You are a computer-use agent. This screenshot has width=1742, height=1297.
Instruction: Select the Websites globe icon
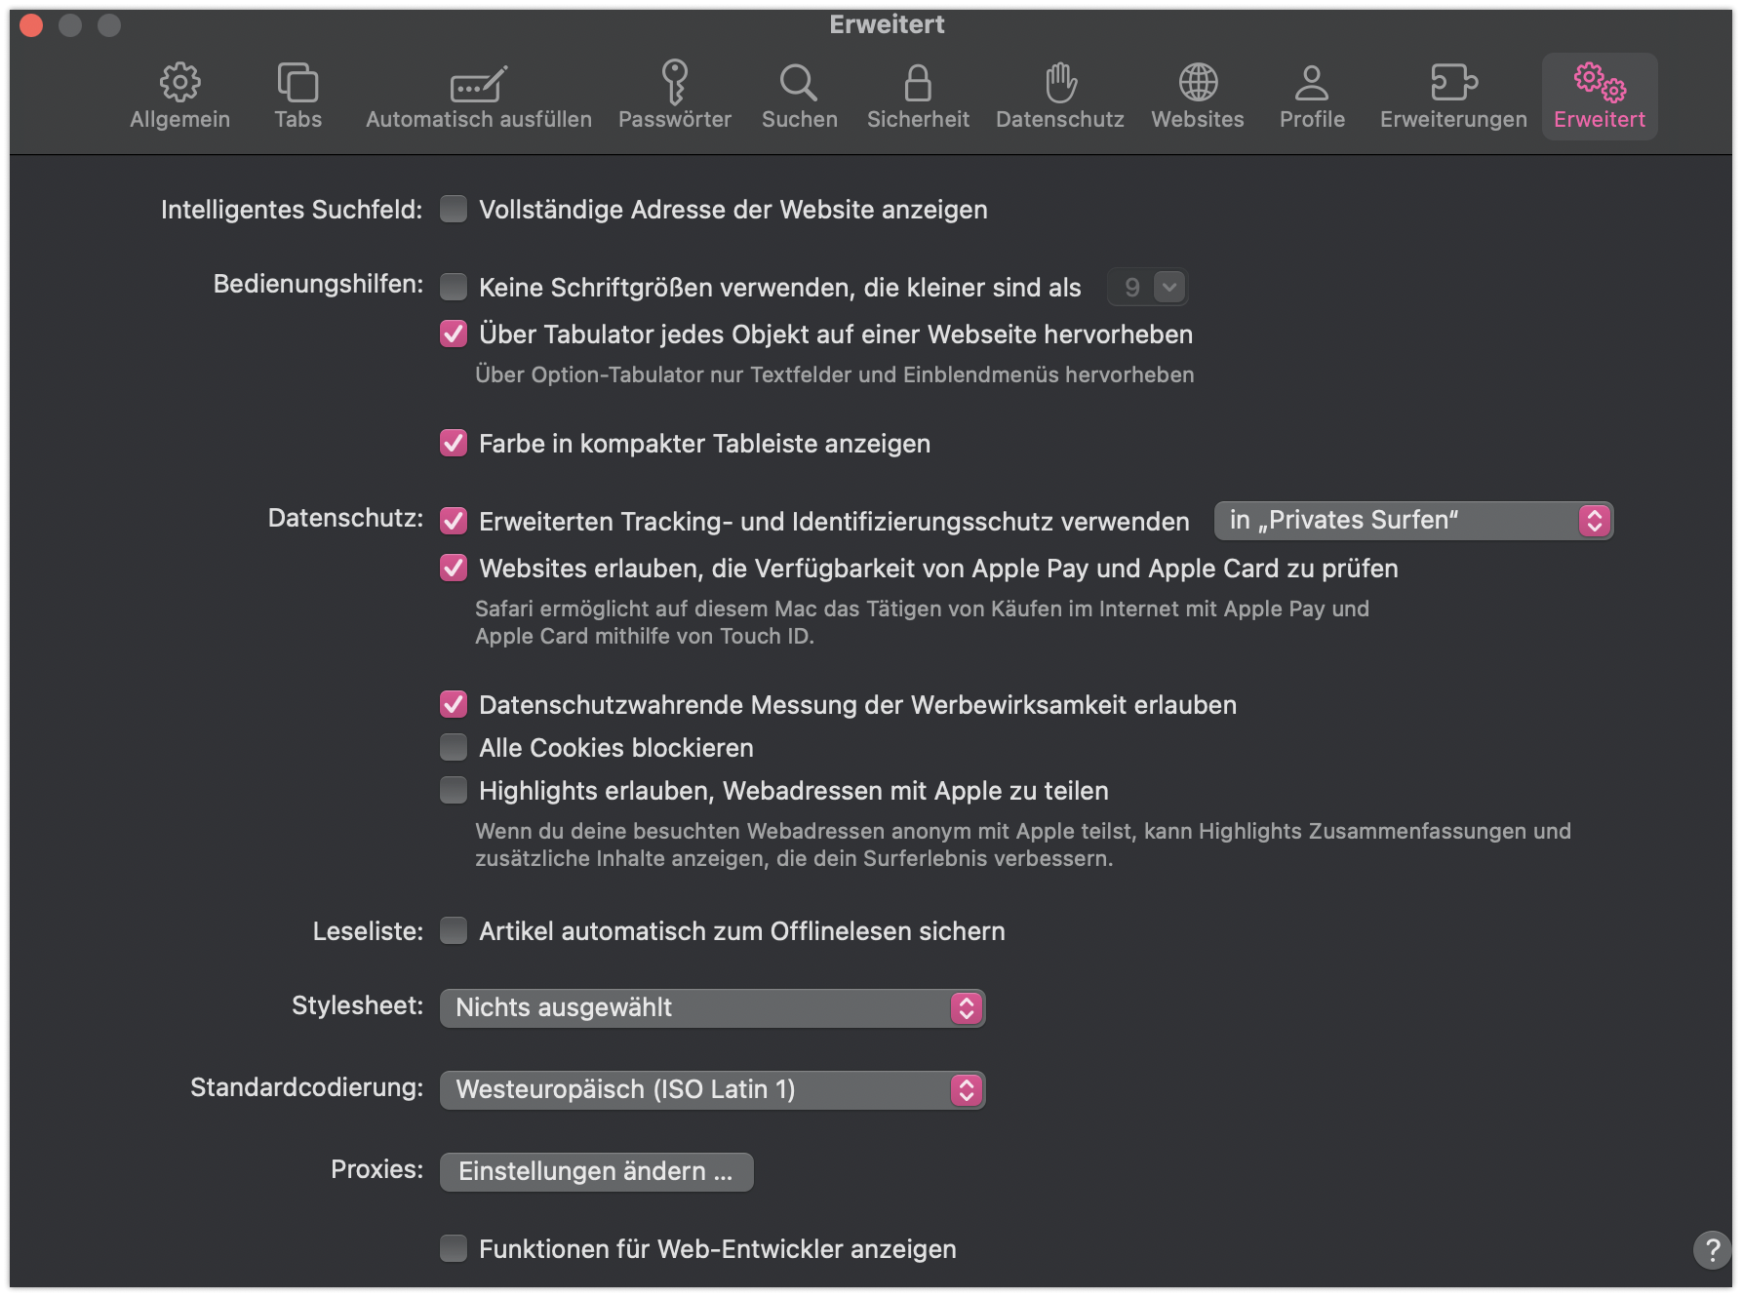tap(1198, 83)
